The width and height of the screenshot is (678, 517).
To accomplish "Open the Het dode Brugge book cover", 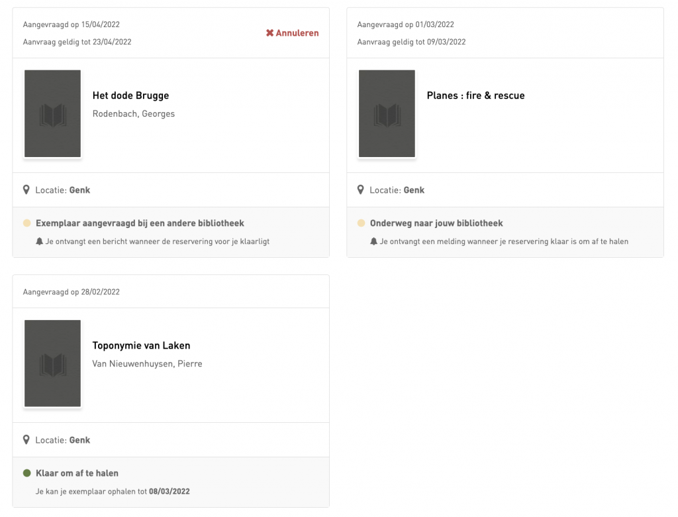I will tap(52, 113).
